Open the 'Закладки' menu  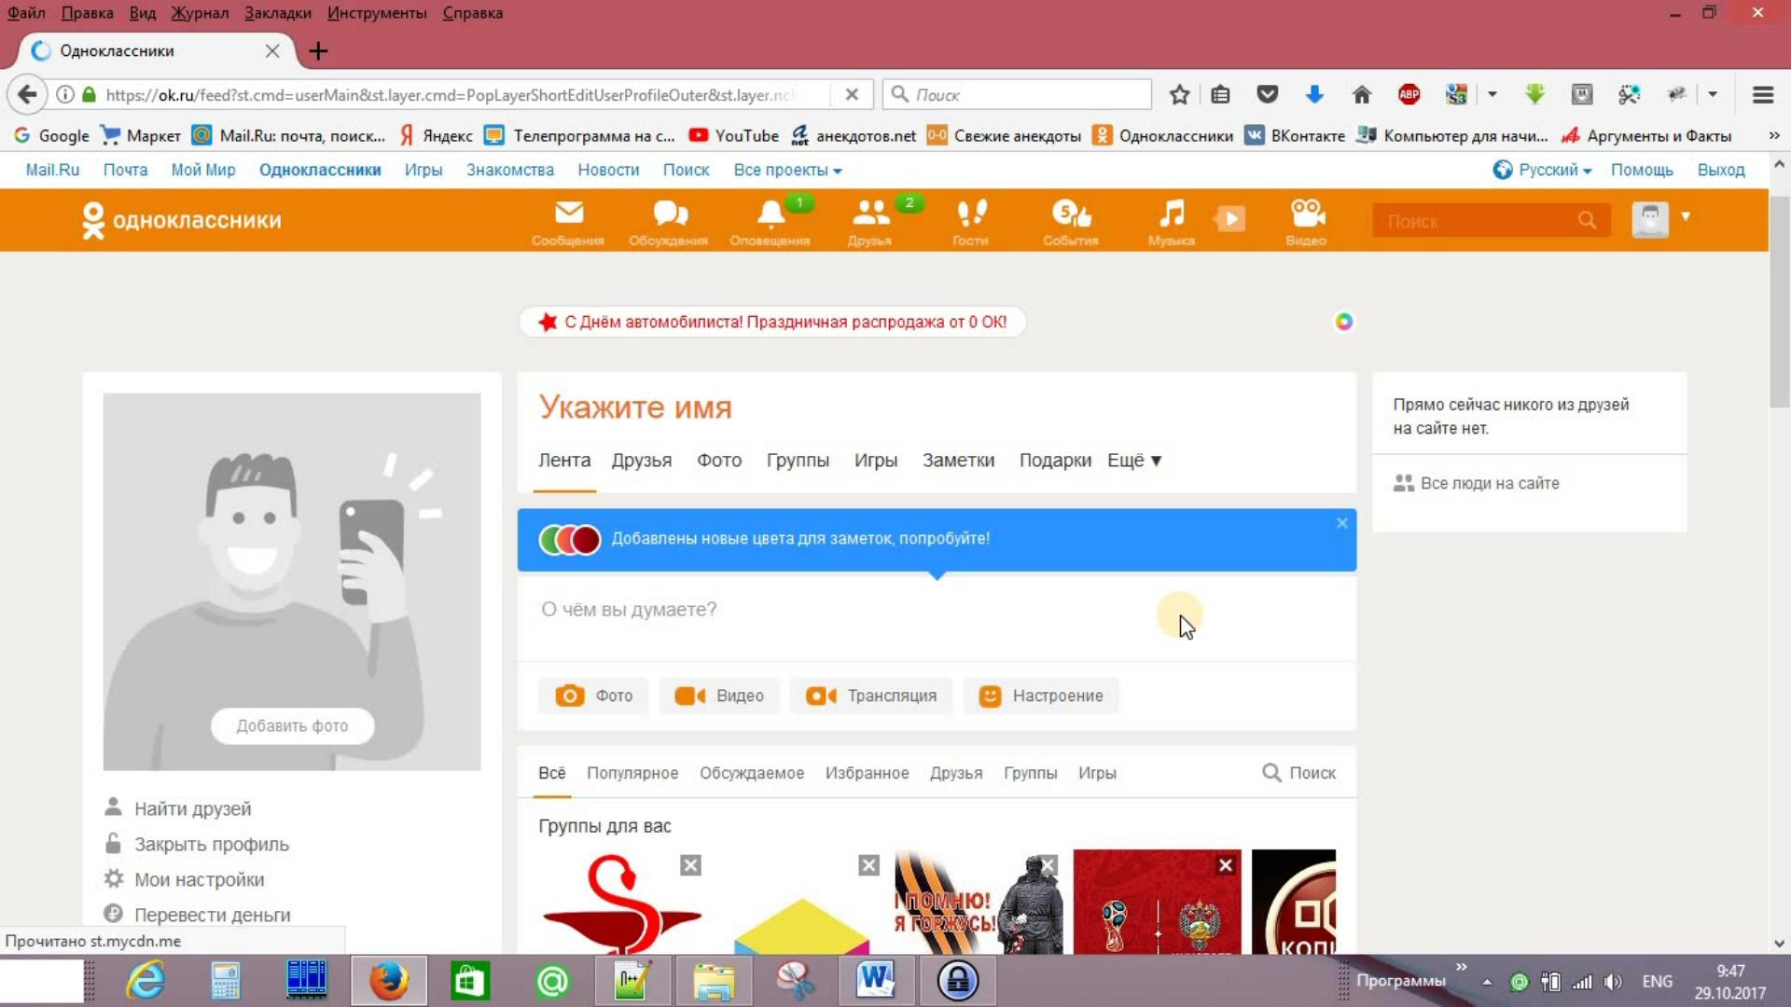pyautogui.click(x=278, y=13)
